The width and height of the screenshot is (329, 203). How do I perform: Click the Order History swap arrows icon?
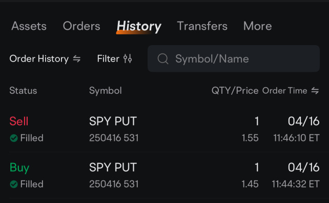(77, 59)
